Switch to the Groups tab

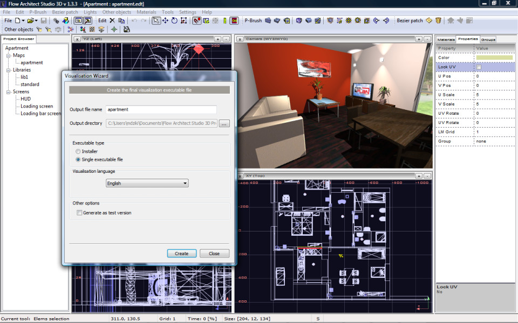[x=488, y=39]
